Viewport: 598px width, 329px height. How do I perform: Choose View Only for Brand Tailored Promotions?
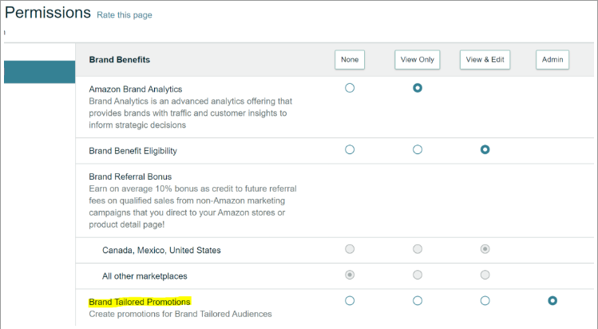point(418,300)
